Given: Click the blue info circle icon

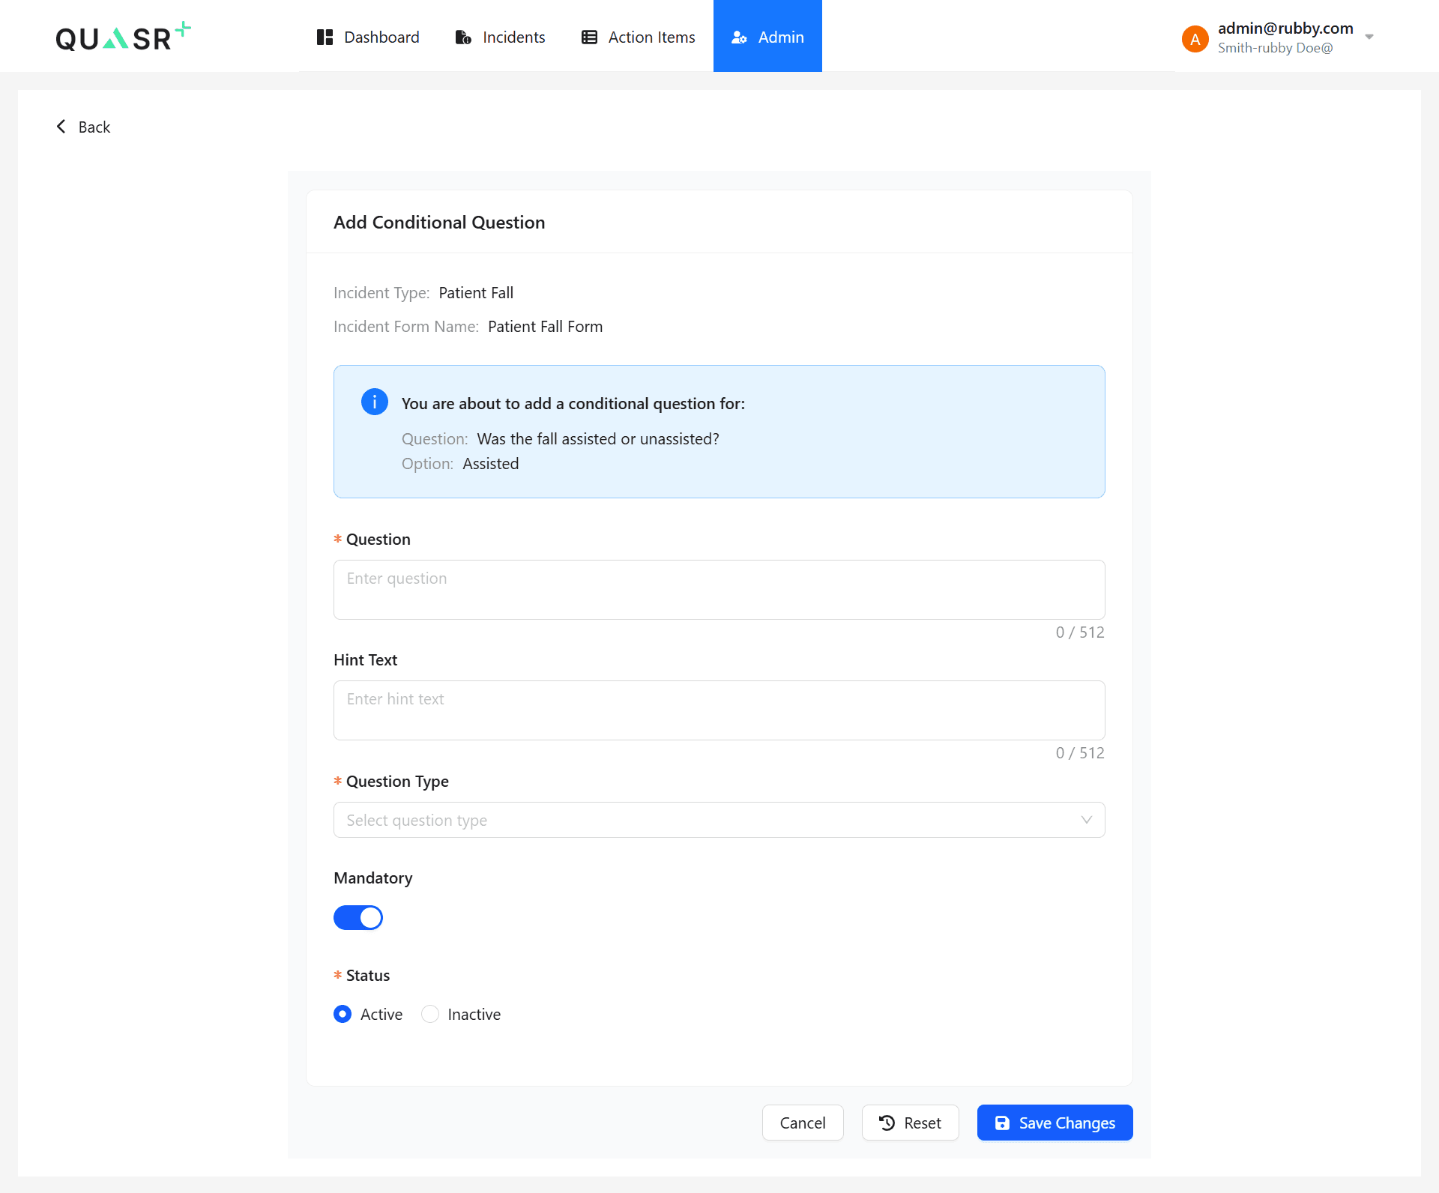Looking at the screenshot, I should pyautogui.click(x=375, y=402).
